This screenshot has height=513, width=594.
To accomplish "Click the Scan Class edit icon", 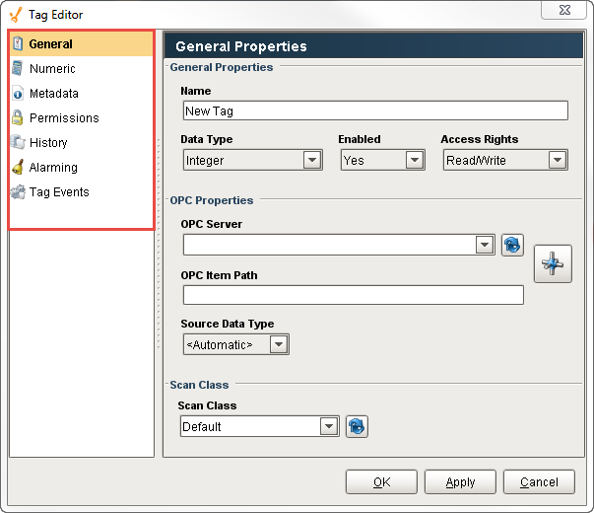I will click(x=357, y=426).
